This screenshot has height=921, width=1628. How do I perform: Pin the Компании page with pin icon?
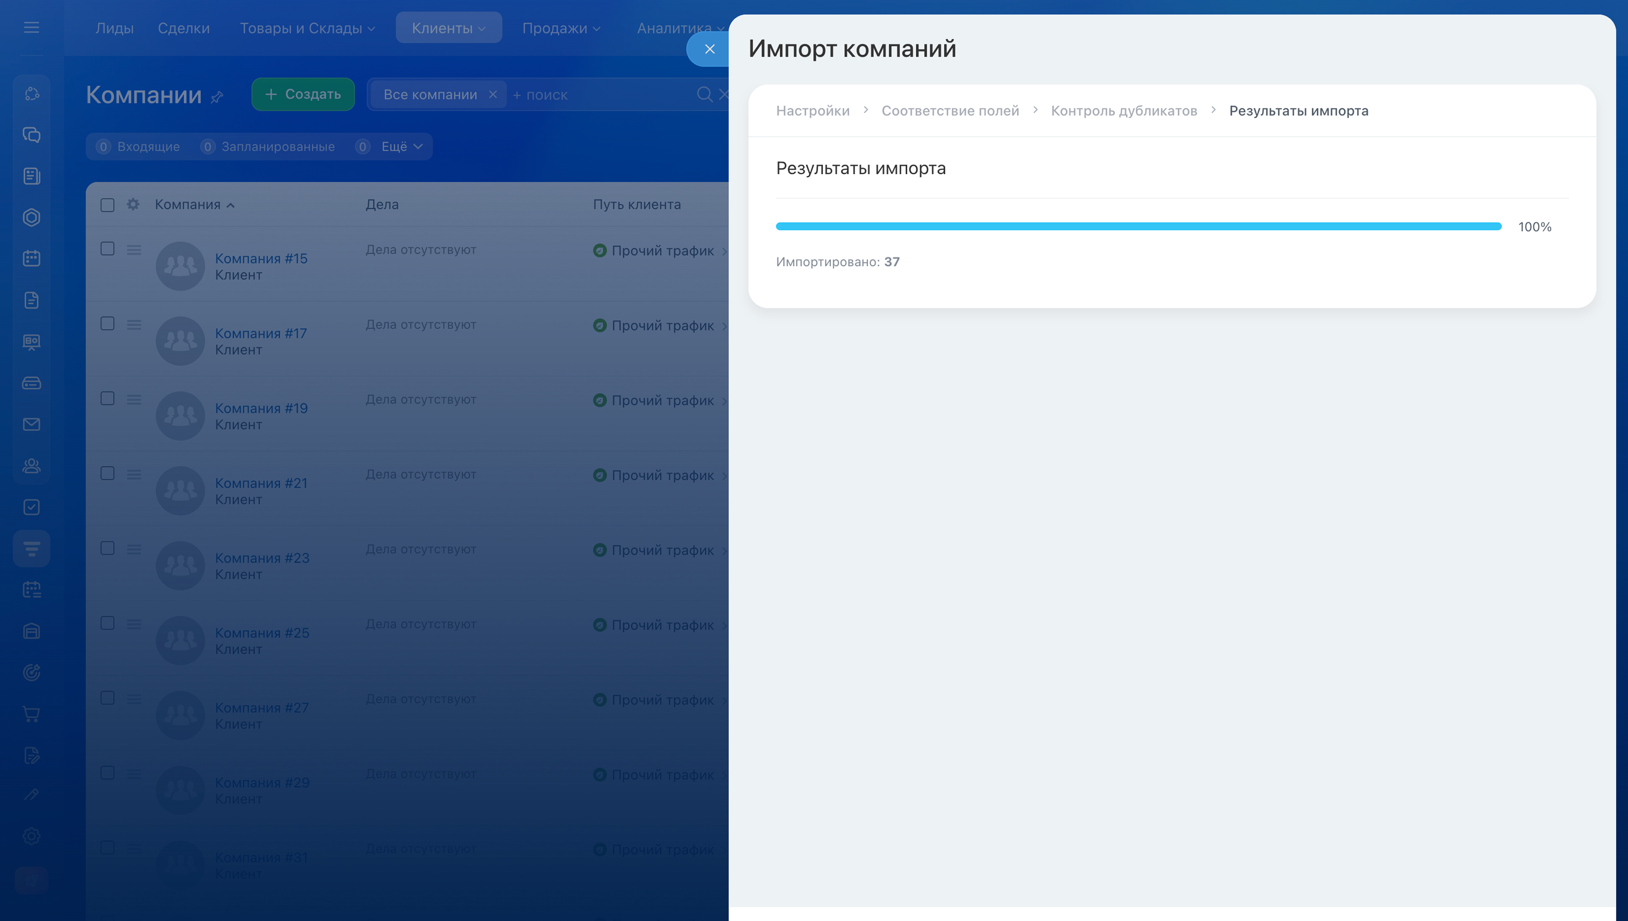click(217, 97)
